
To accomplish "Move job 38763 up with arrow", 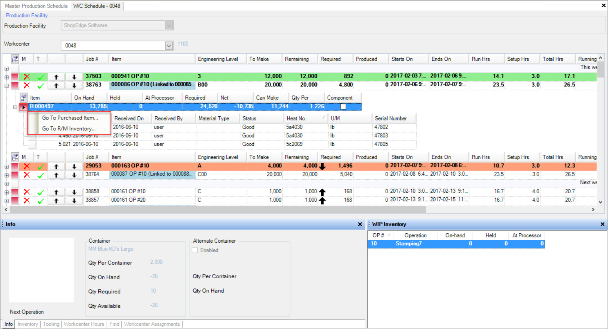I will [56, 85].
